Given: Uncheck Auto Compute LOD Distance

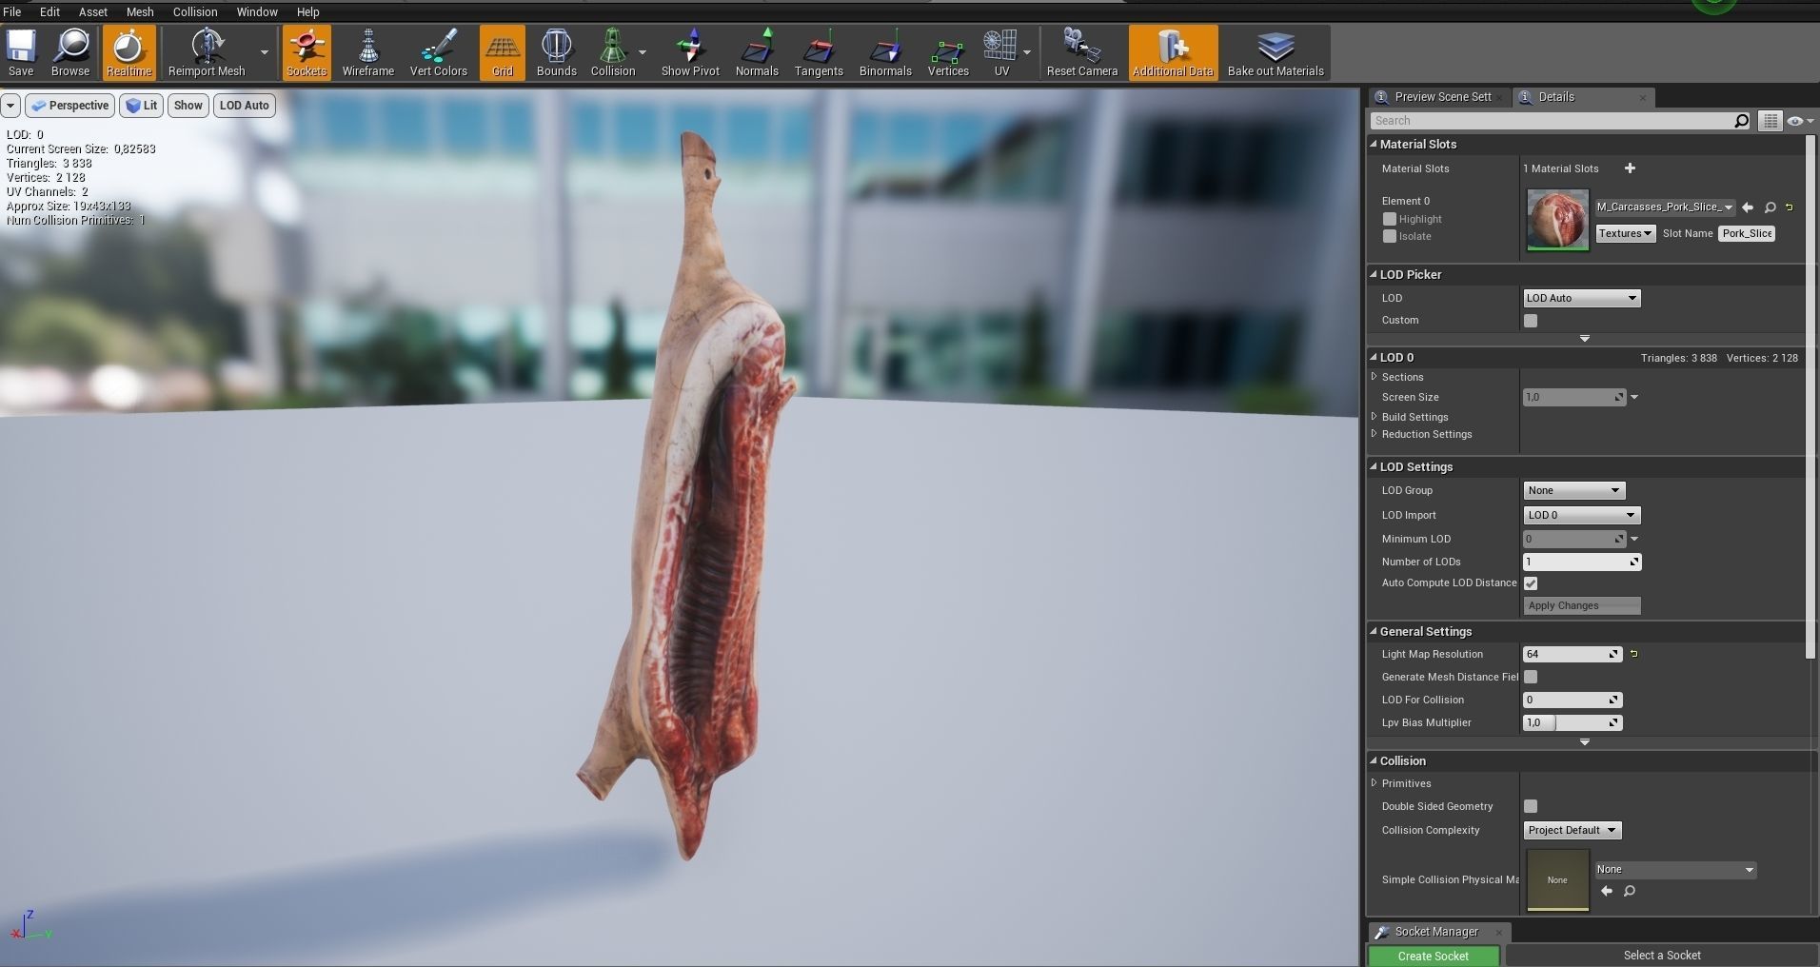Looking at the screenshot, I should click(x=1531, y=583).
